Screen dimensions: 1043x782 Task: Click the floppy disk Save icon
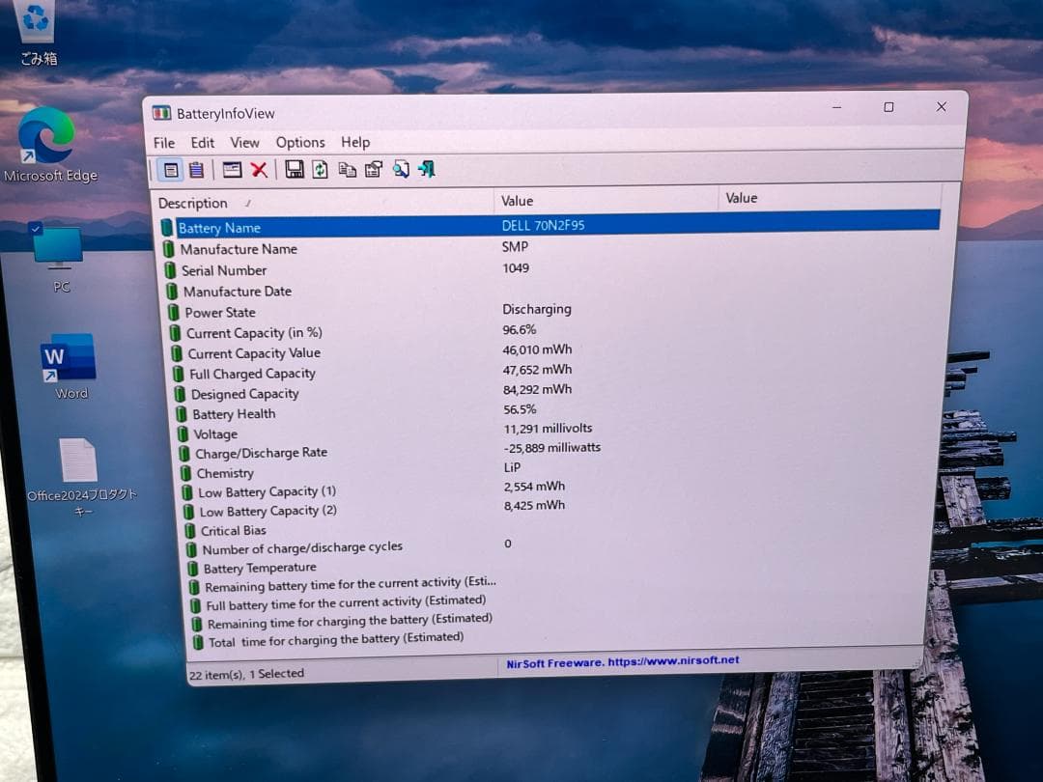[x=295, y=170]
